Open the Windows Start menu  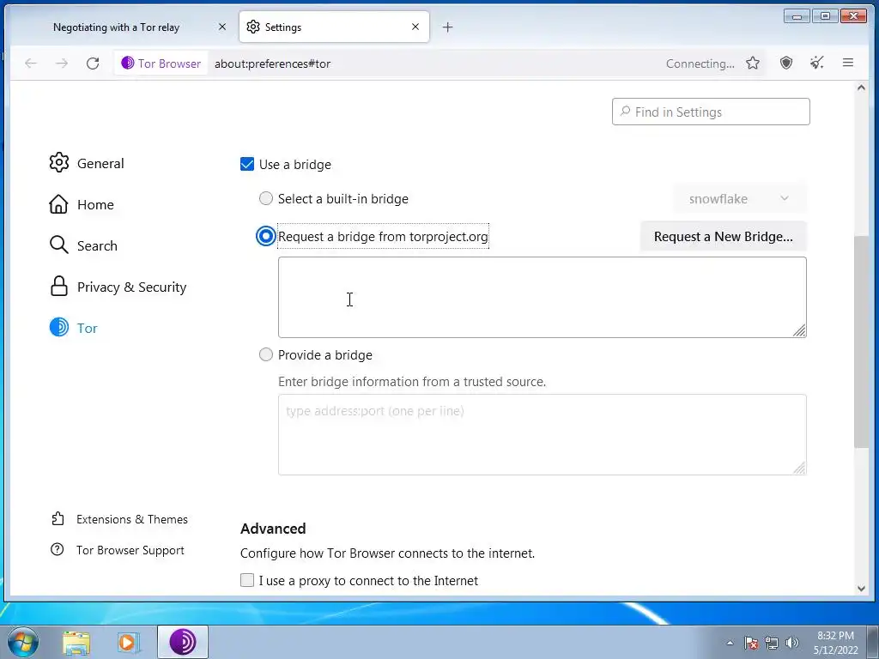pyautogui.click(x=22, y=642)
